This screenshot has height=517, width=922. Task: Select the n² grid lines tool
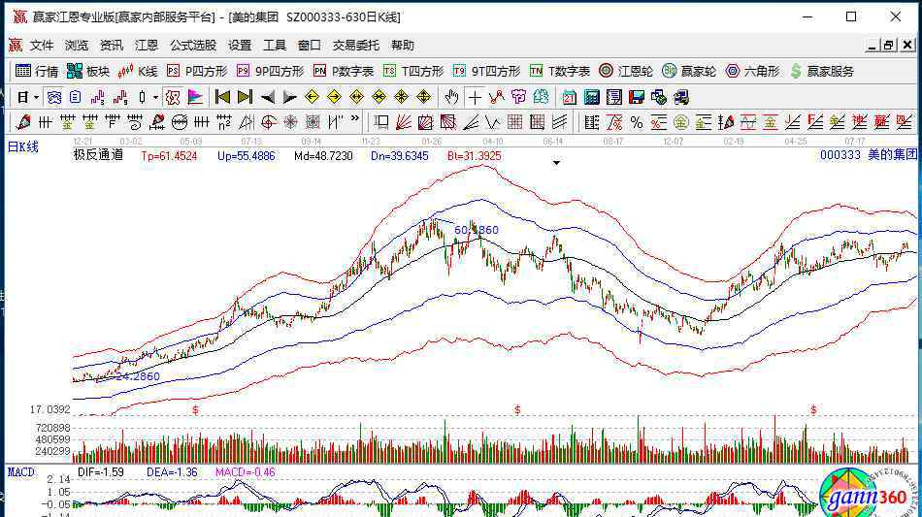point(224,122)
